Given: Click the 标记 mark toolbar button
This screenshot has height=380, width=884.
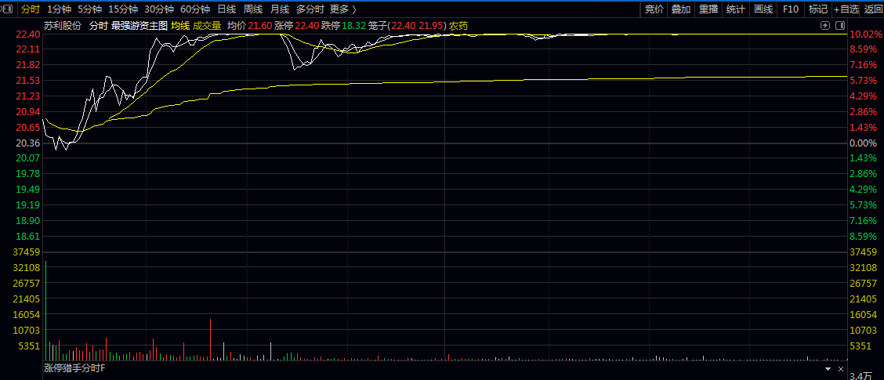Looking at the screenshot, I should coord(817,9).
